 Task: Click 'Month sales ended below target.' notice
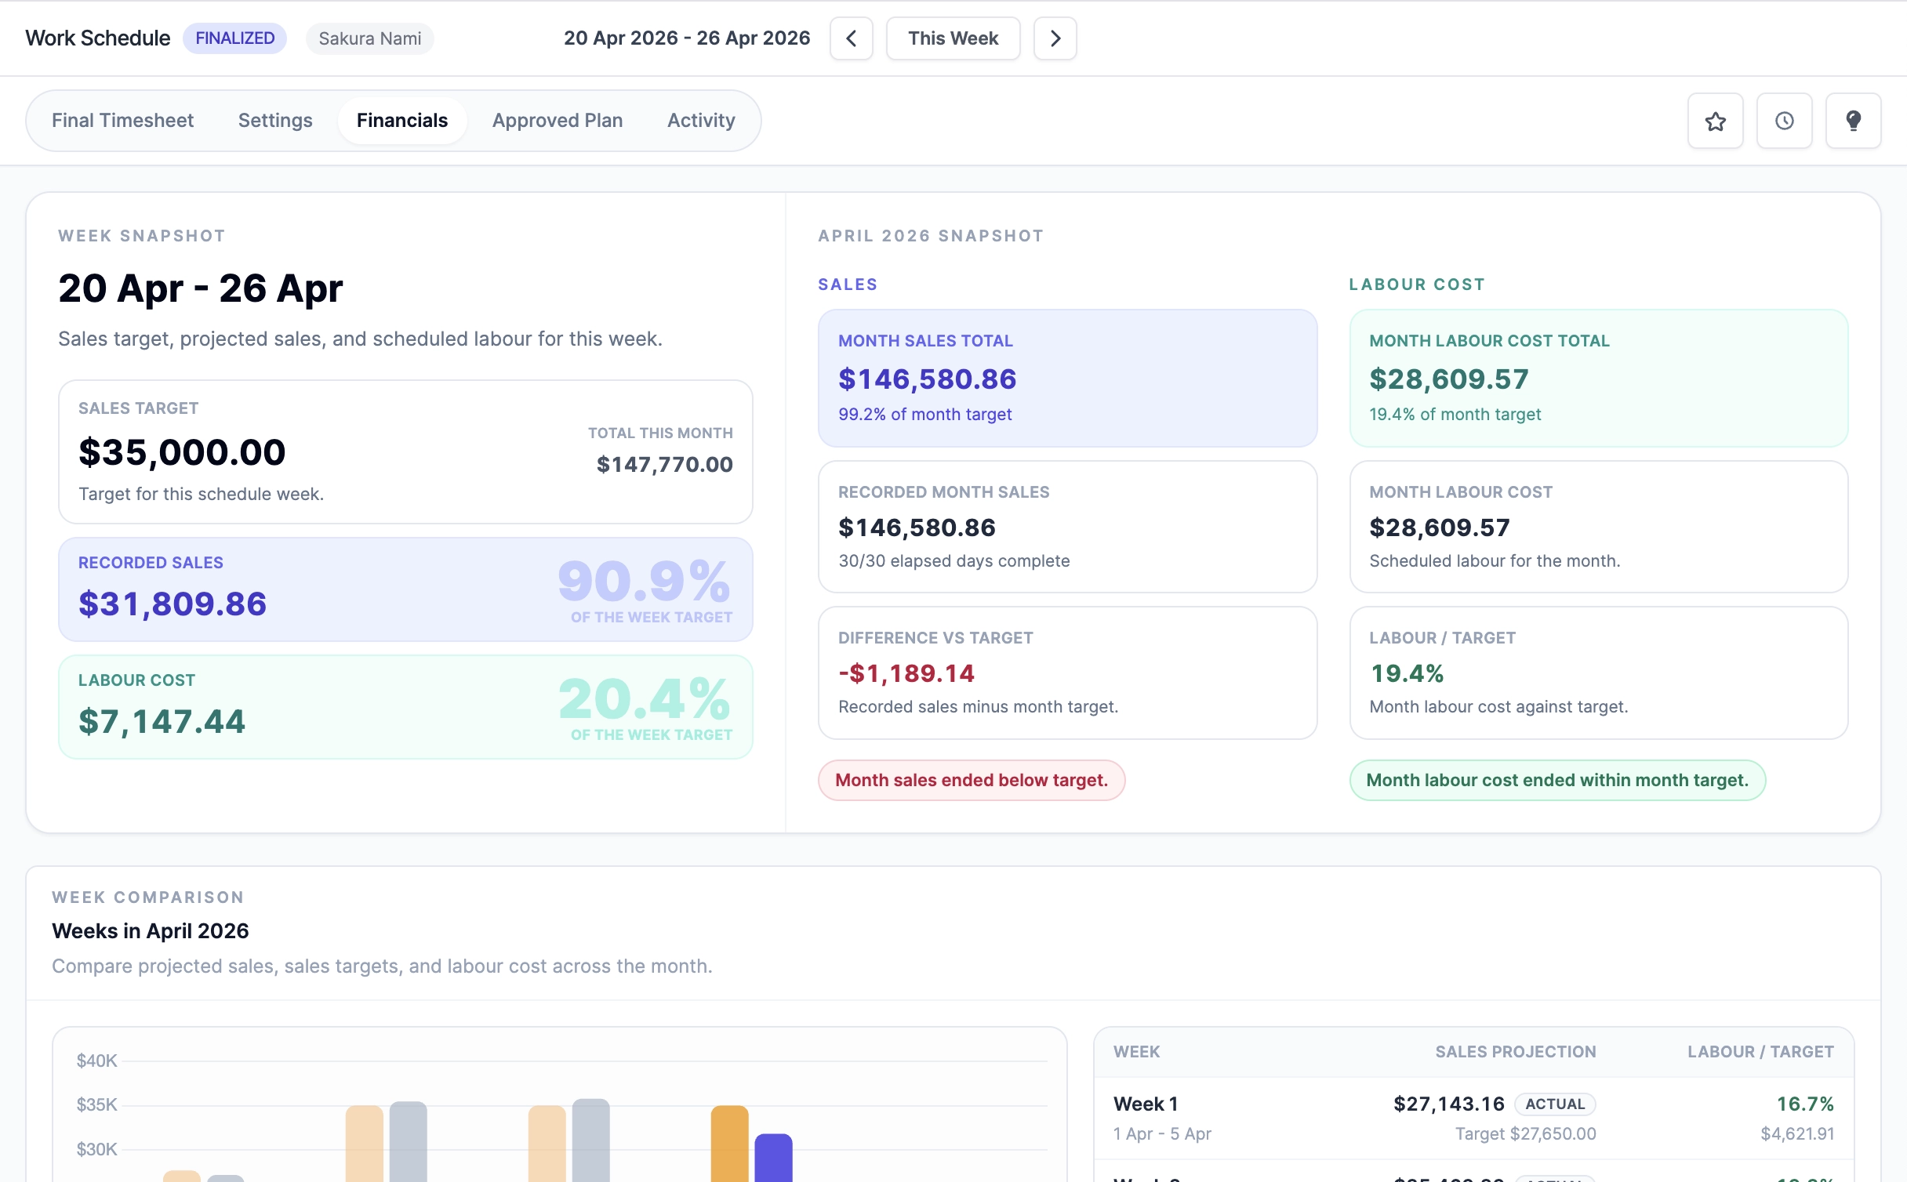tap(972, 781)
